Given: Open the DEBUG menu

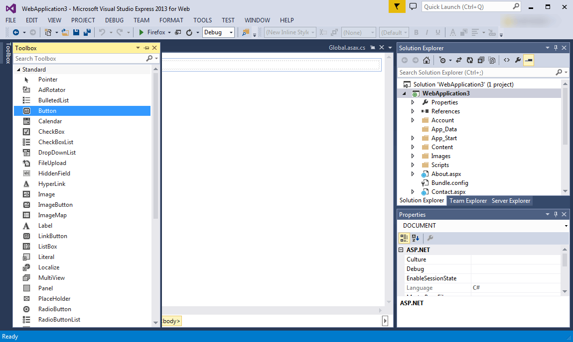Looking at the screenshot, I should [x=115, y=20].
